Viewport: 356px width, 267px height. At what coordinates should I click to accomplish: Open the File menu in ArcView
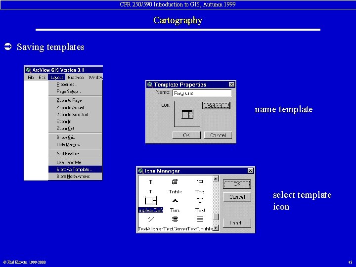(31, 78)
